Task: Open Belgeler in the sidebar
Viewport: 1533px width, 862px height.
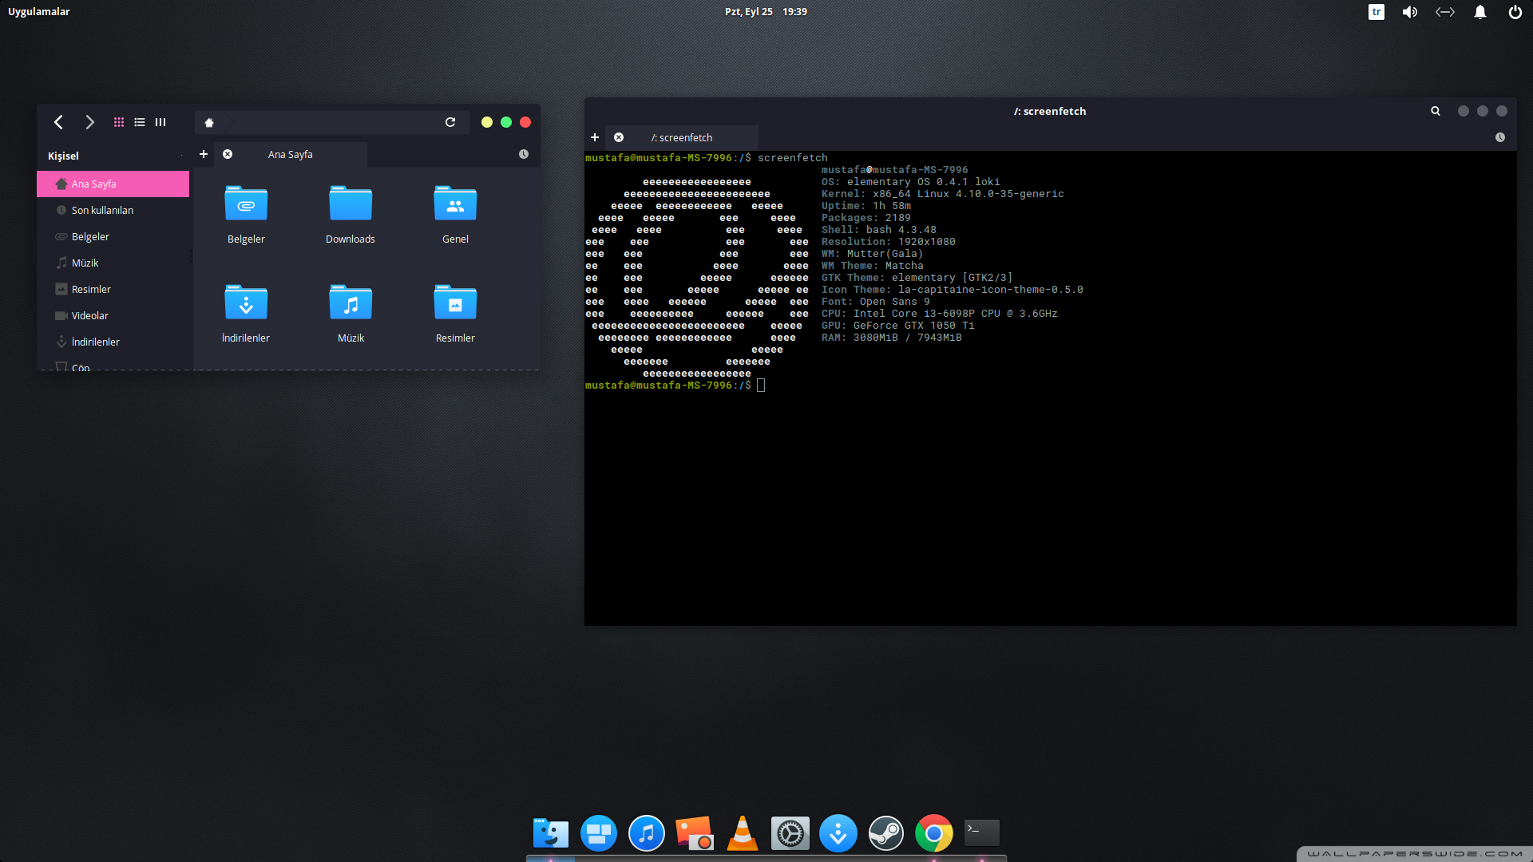Action: [x=113, y=236]
